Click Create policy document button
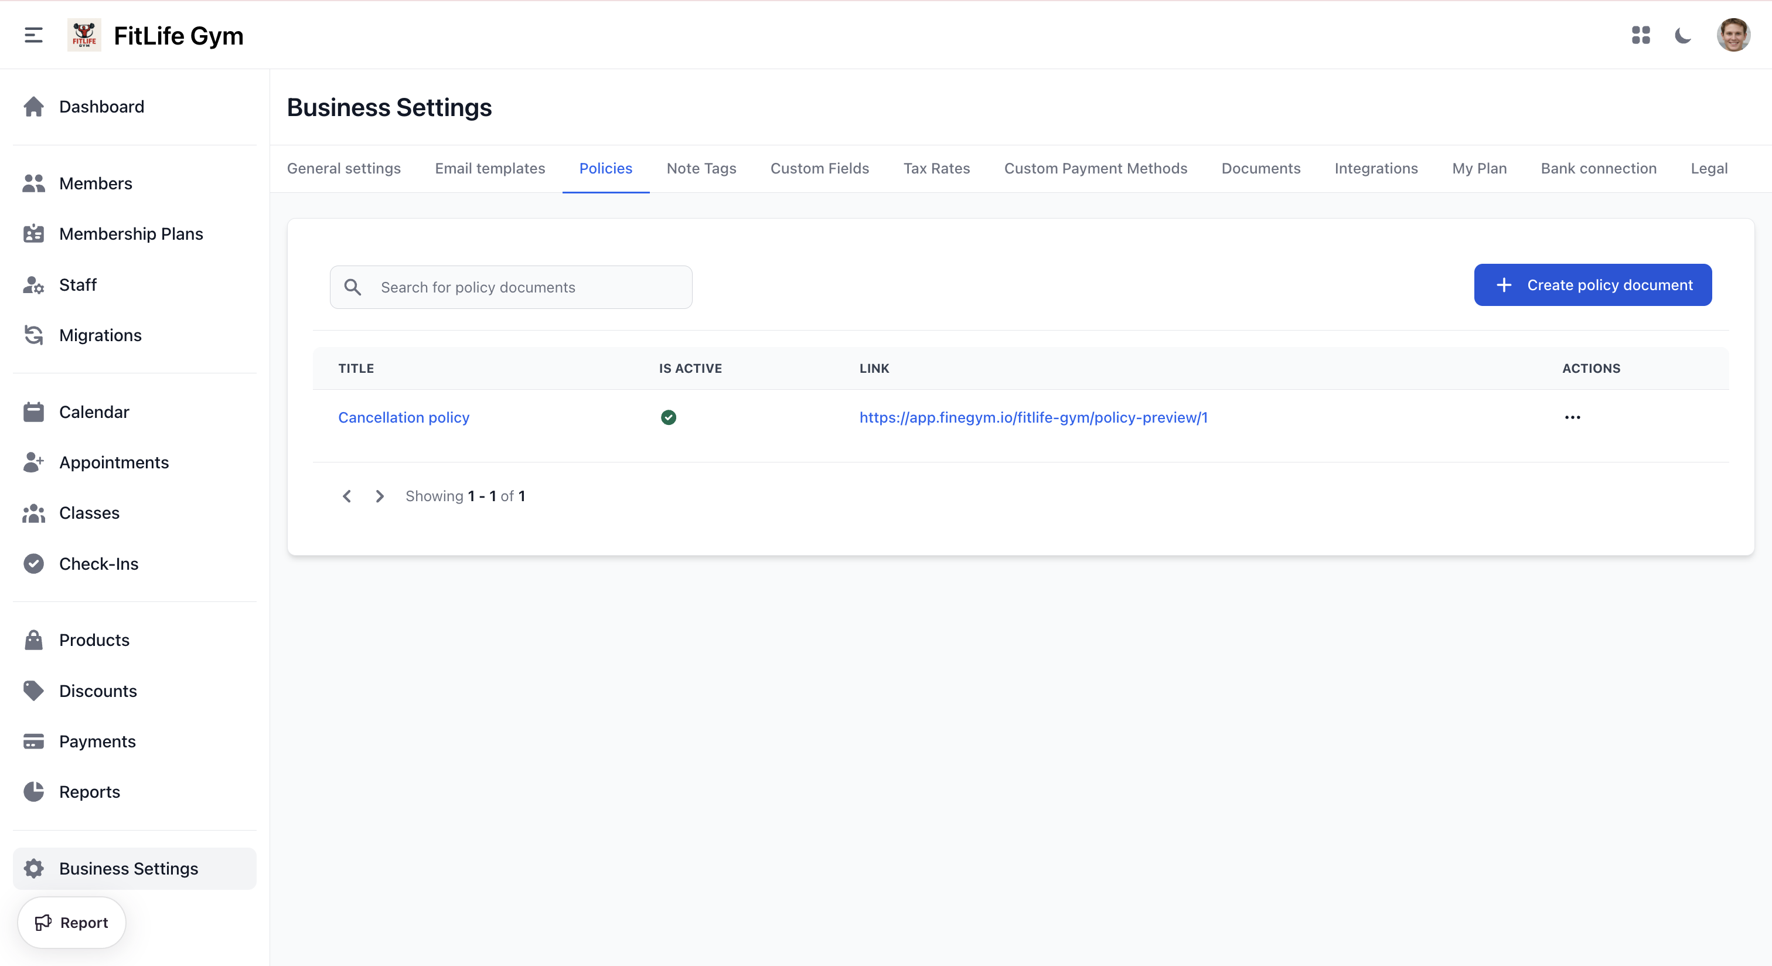Screen dimensions: 1772x966 coord(1593,285)
